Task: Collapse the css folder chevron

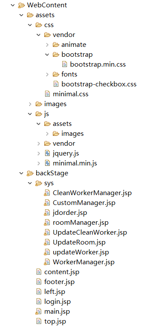Action: pyautogui.click(x=30, y=25)
